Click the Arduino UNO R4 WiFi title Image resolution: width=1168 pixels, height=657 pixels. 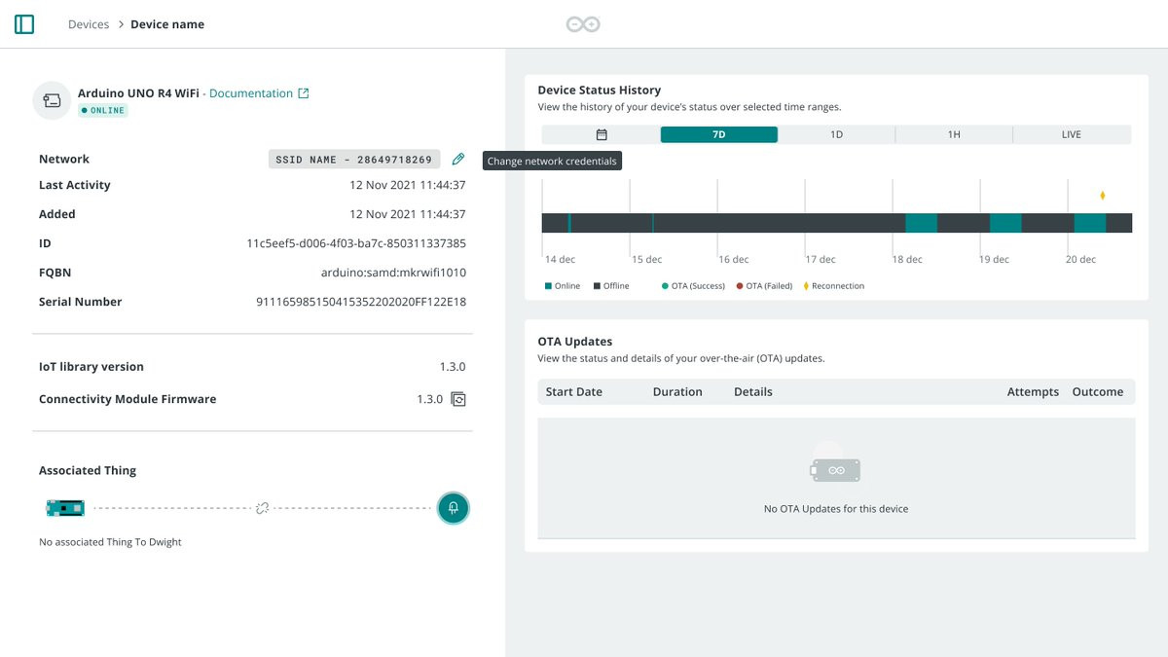[x=138, y=93]
